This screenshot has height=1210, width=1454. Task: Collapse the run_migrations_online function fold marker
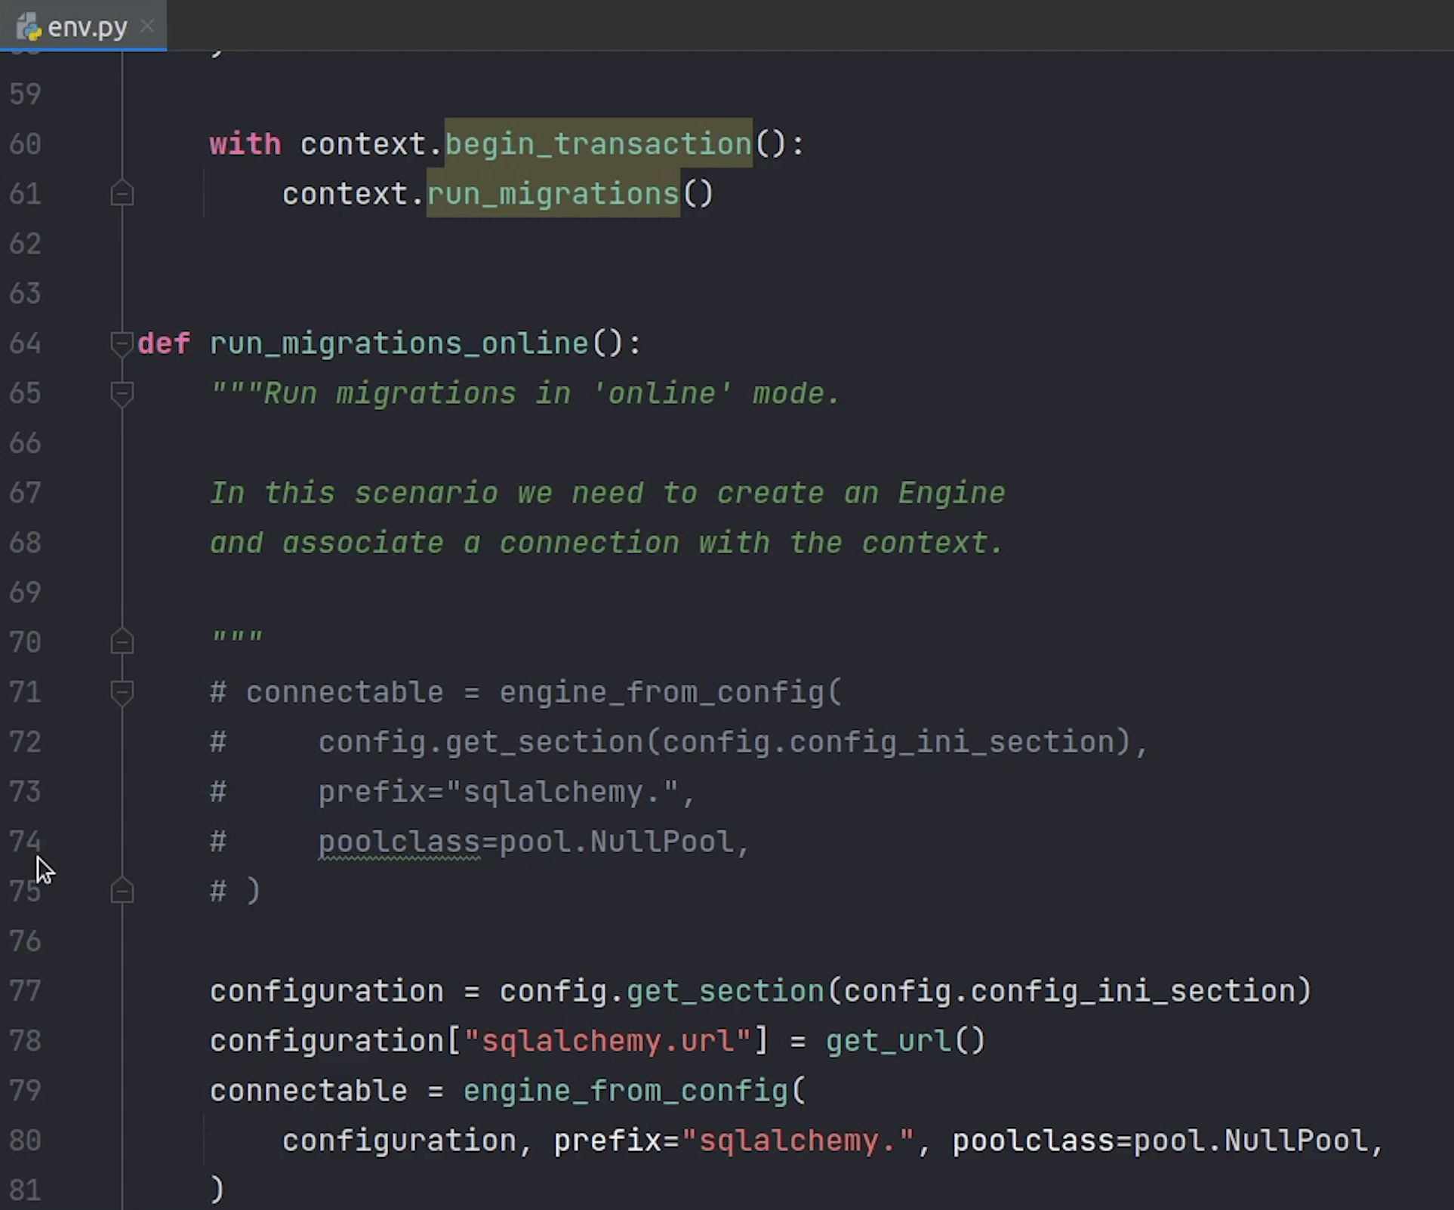122,343
